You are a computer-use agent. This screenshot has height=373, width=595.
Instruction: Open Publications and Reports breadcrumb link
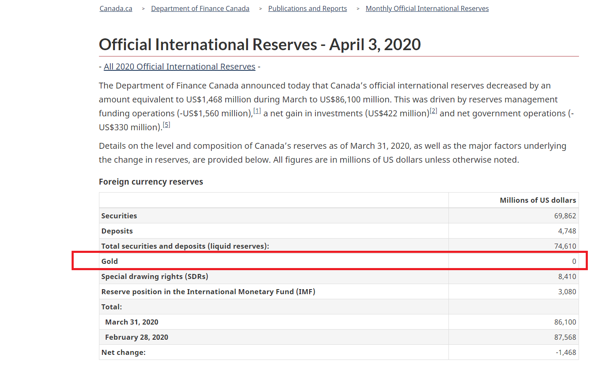pos(307,8)
